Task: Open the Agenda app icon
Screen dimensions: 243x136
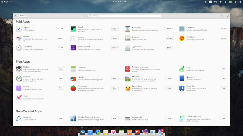Action: (x=19, y=29)
